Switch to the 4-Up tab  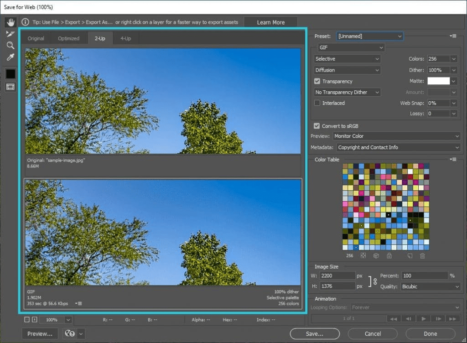125,38
